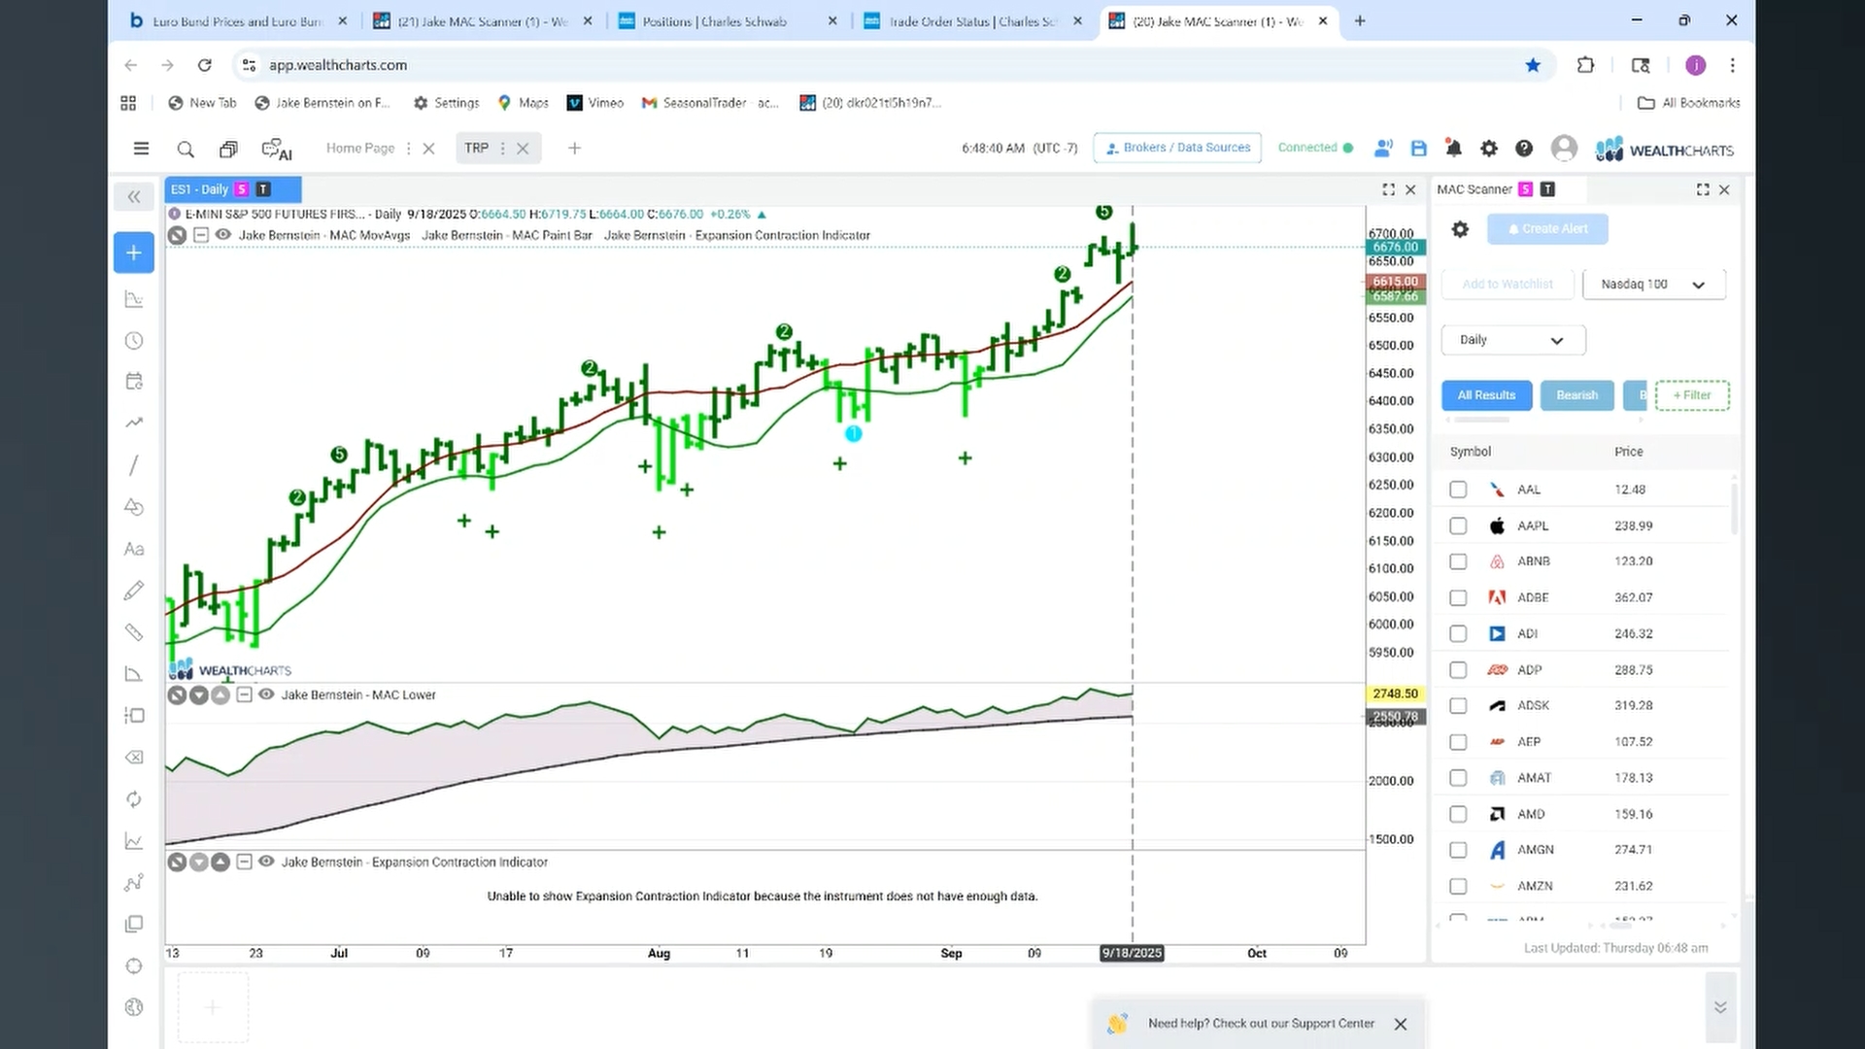Screen dimensions: 1865x1049
Task: Click the + Filter button
Action: pos(1692,395)
